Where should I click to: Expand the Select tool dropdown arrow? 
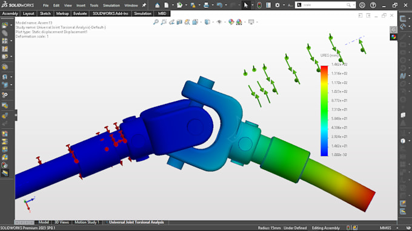pyautogui.click(x=252, y=5)
